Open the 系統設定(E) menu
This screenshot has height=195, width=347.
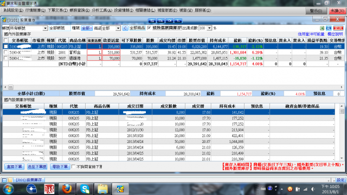[x=12, y=10]
